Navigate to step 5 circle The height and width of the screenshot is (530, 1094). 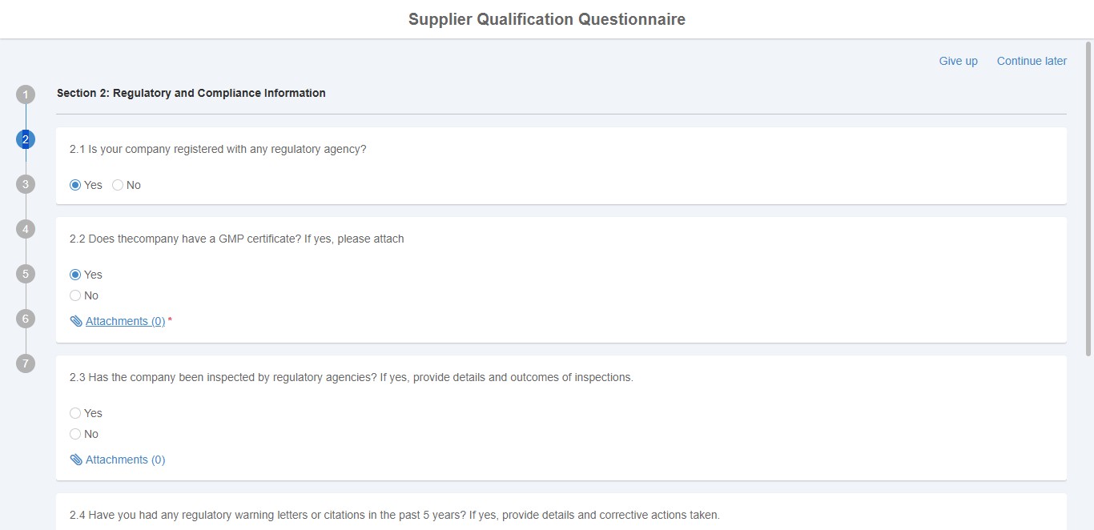tap(26, 274)
